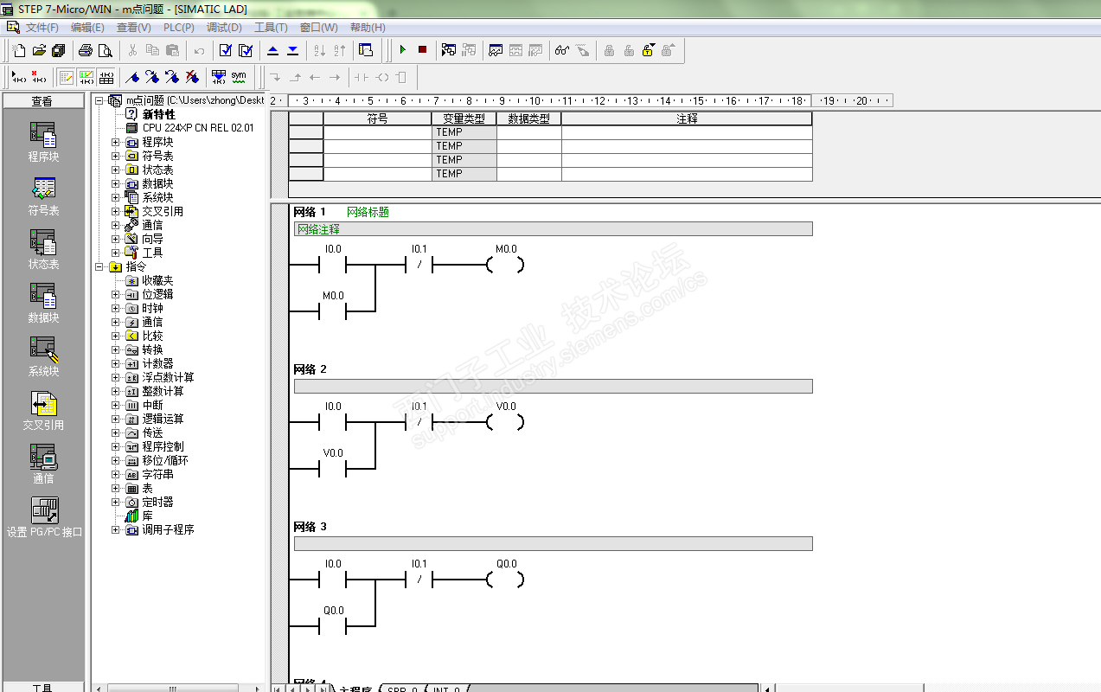The height and width of the screenshot is (692, 1101).
Task: Select the 新特性 tree item
Action: click(159, 114)
